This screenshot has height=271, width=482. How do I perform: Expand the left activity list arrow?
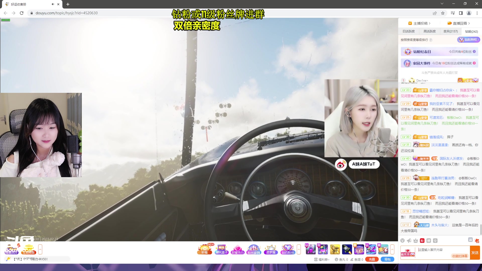(40, 249)
